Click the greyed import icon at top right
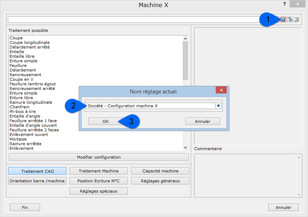Screen dimensions: 308x217 pyautogui.click(x=296, y=19)
